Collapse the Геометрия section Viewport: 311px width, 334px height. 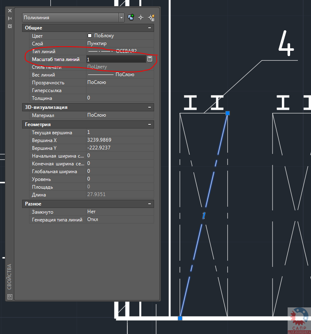150,124
